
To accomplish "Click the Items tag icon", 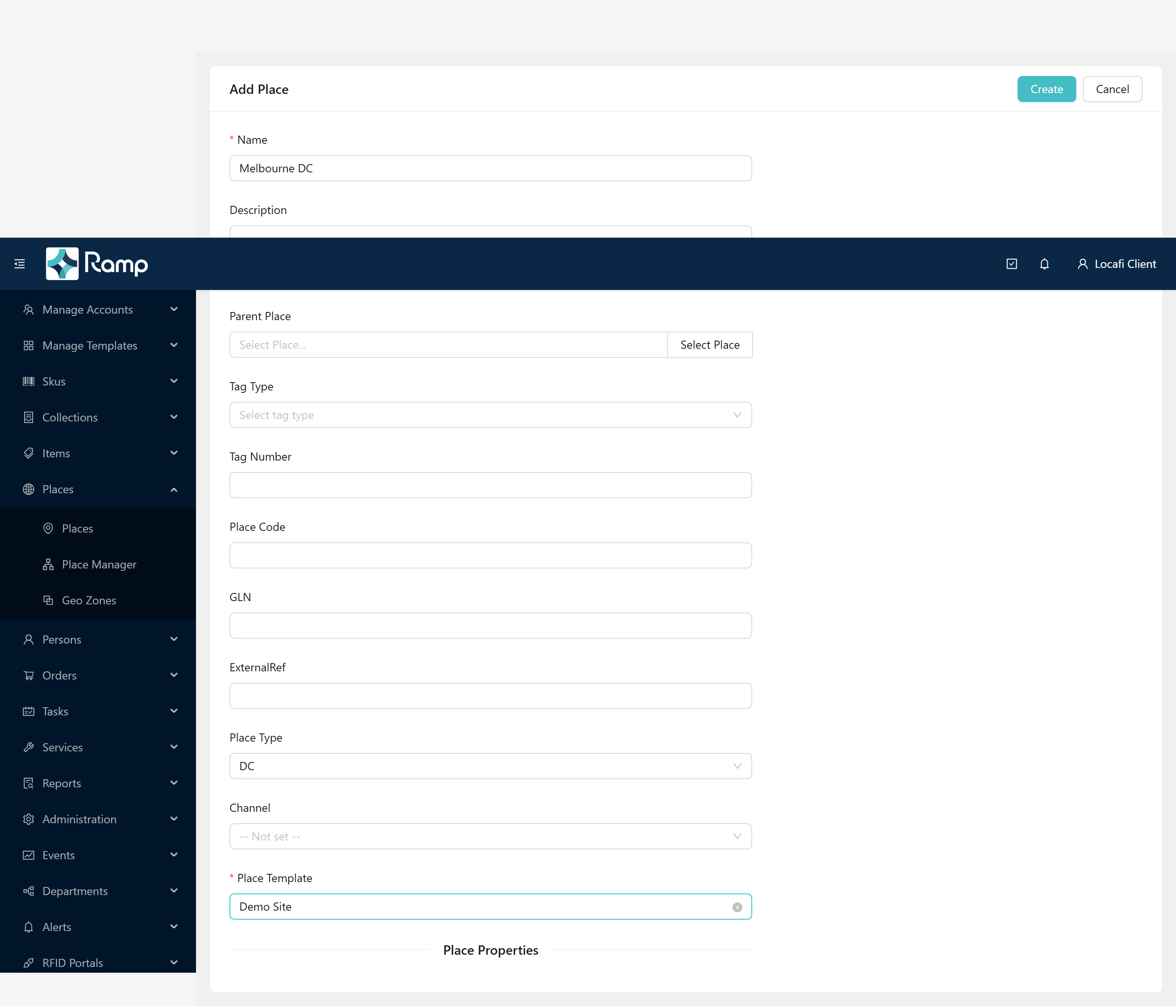I will pyautogui.click(x=28, y=454).
